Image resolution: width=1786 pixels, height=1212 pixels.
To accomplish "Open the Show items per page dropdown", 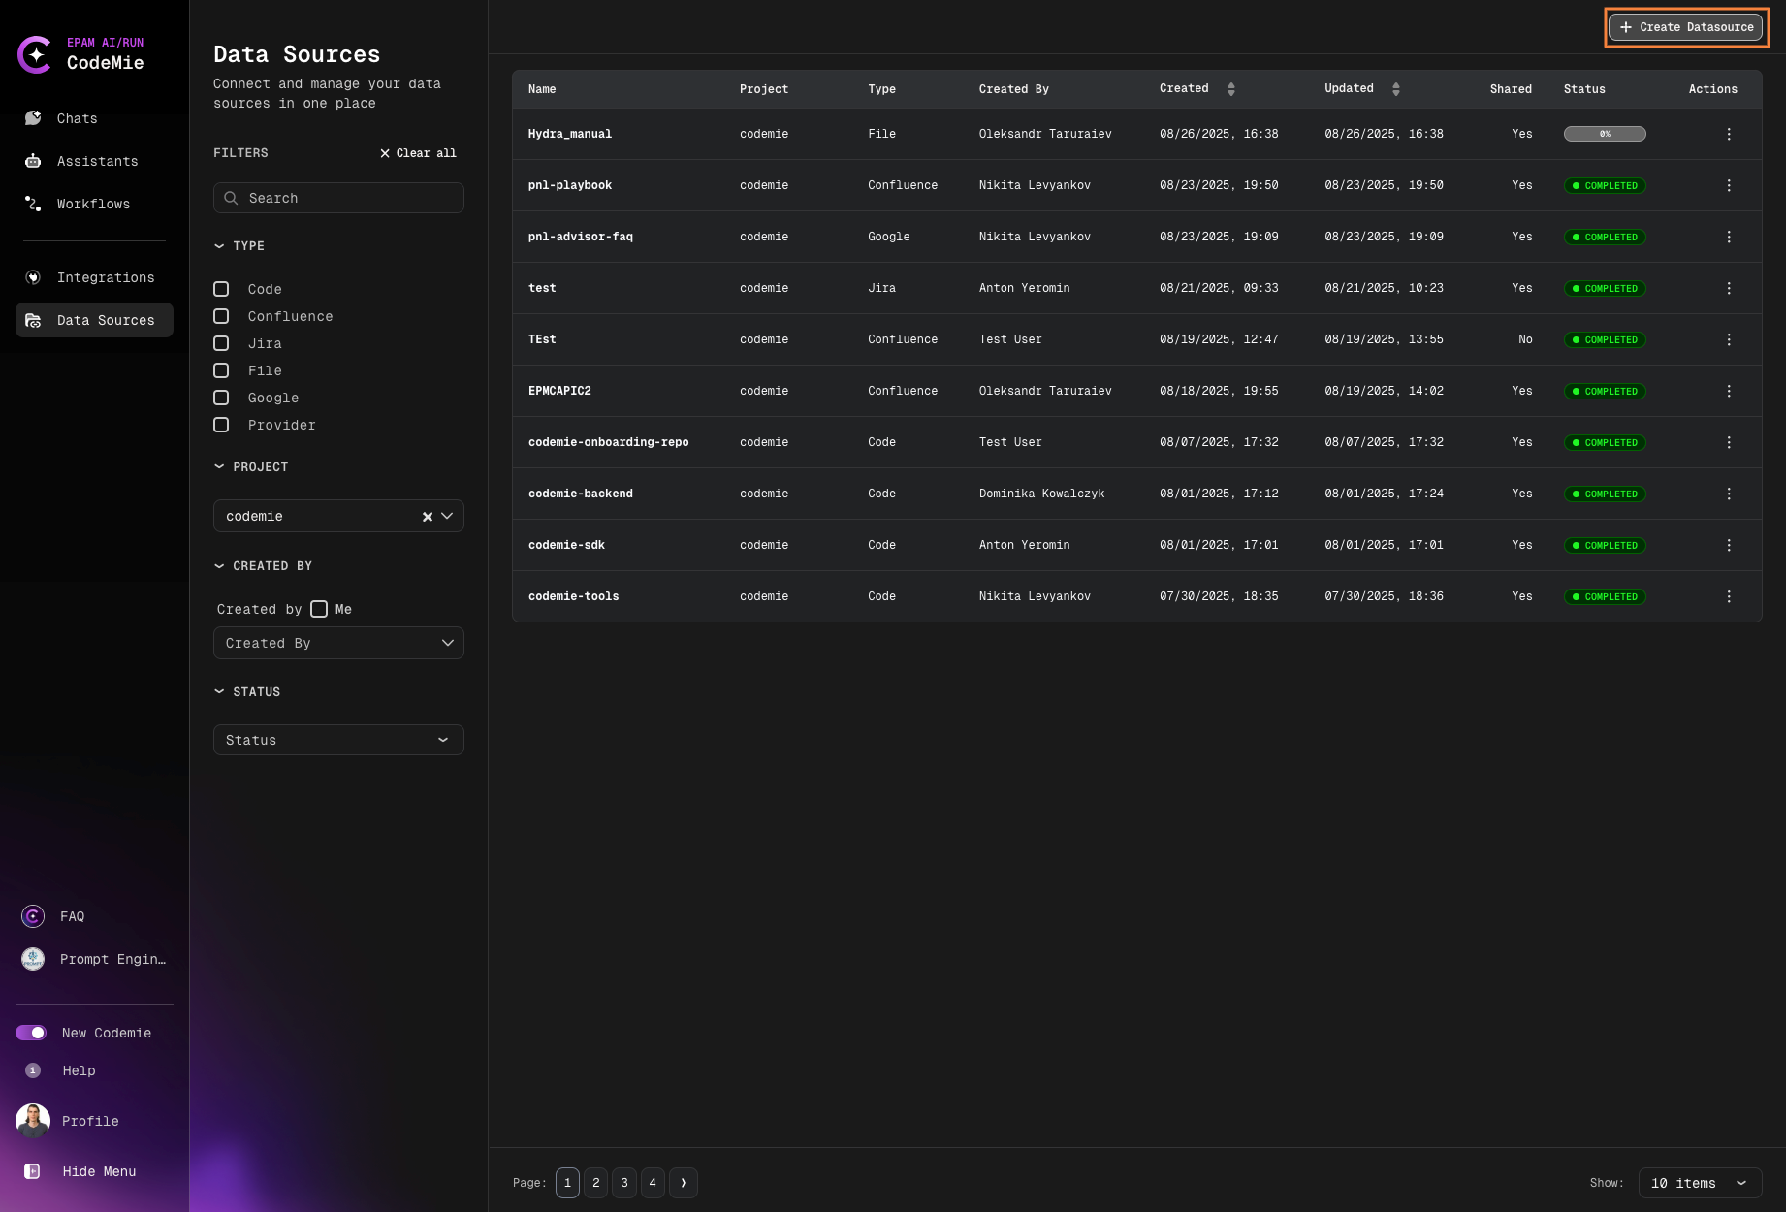I will click(1699, 1183).
